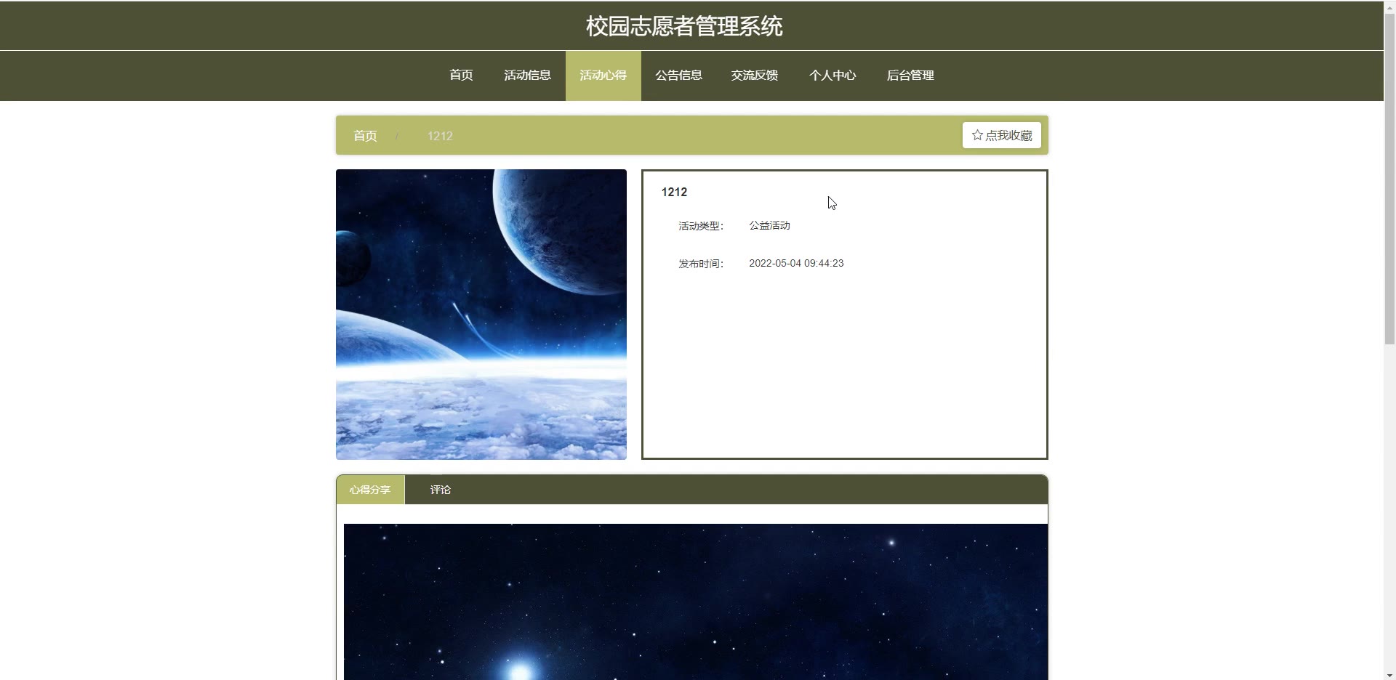Switch to the 心得分享 tab

370,490
